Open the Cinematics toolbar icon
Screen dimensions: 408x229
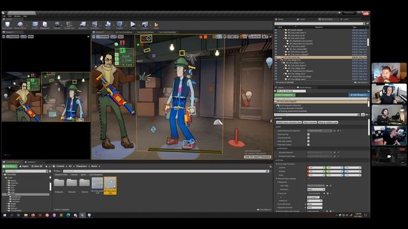(x=94, y=25)
